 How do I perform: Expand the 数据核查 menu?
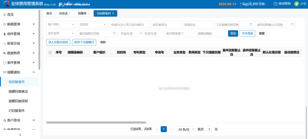(x=19, y=53)
